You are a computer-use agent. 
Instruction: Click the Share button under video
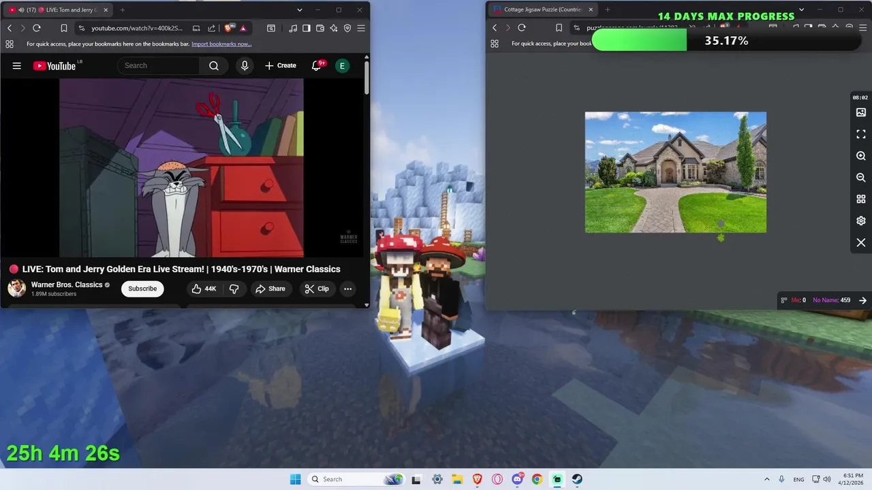(270, 289)
